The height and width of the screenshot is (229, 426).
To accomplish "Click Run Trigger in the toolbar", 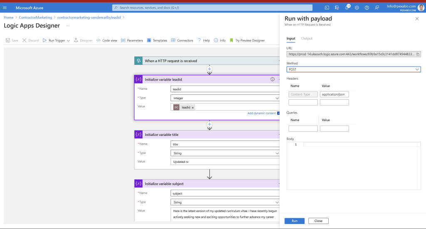I will (x=54, y=40).
